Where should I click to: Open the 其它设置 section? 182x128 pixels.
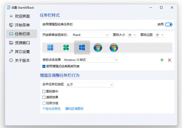coord(22,52)
